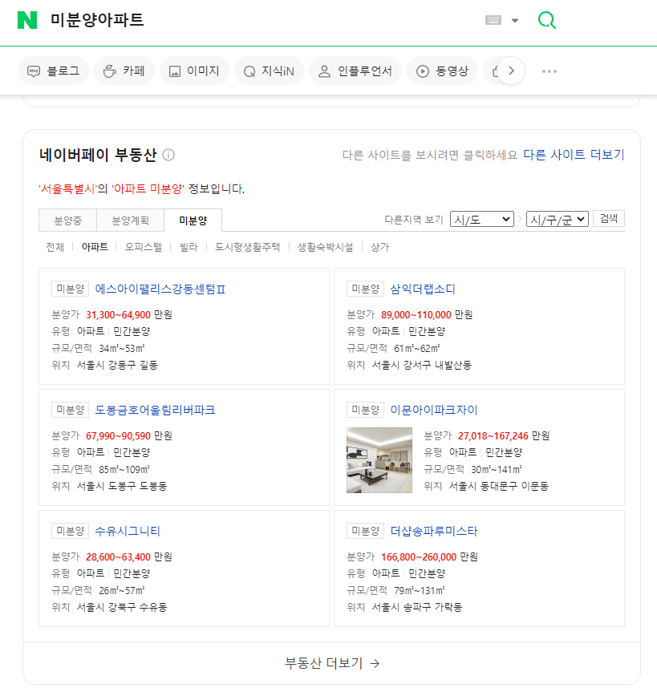Open the 동영상 search tab
657x696 pixels.
(442, 71)
